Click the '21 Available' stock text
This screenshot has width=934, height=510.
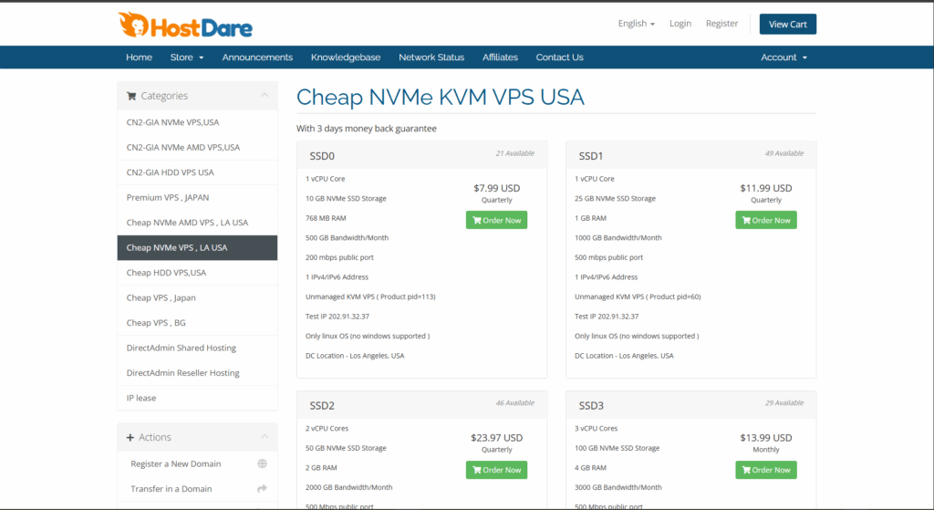[x=515, y=153]
